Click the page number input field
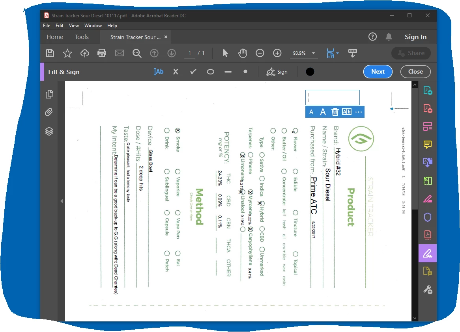This screenshot has height=332, width=460. coord(190,53)
